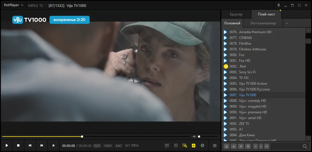The image size is (312, 152).
Task: Select 0077. CINEMA channel
Action: 263,38
